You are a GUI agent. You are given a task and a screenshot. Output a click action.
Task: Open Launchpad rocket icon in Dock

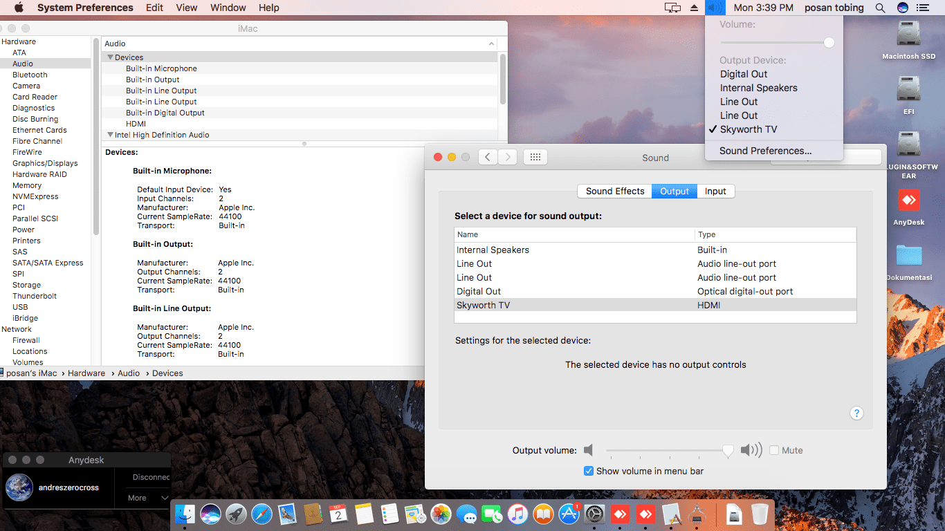[x=236, y=514]
